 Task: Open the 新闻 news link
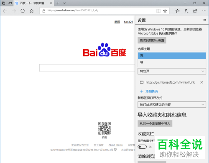[x=117, y=22]
